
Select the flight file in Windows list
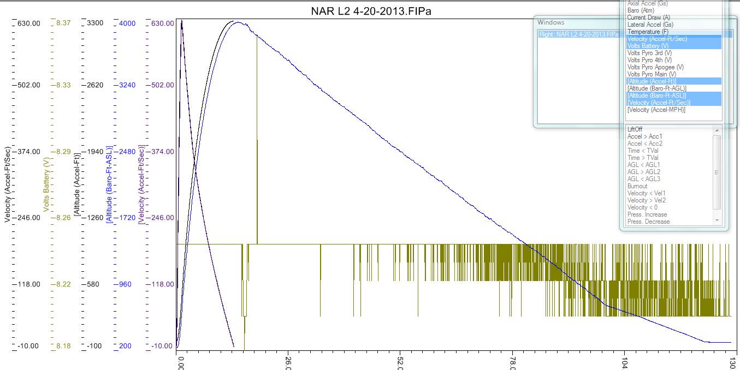578,34
